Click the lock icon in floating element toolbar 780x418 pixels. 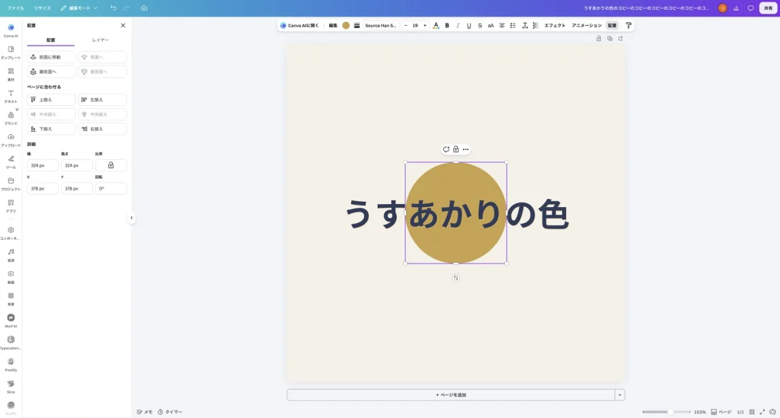[456, 149]
